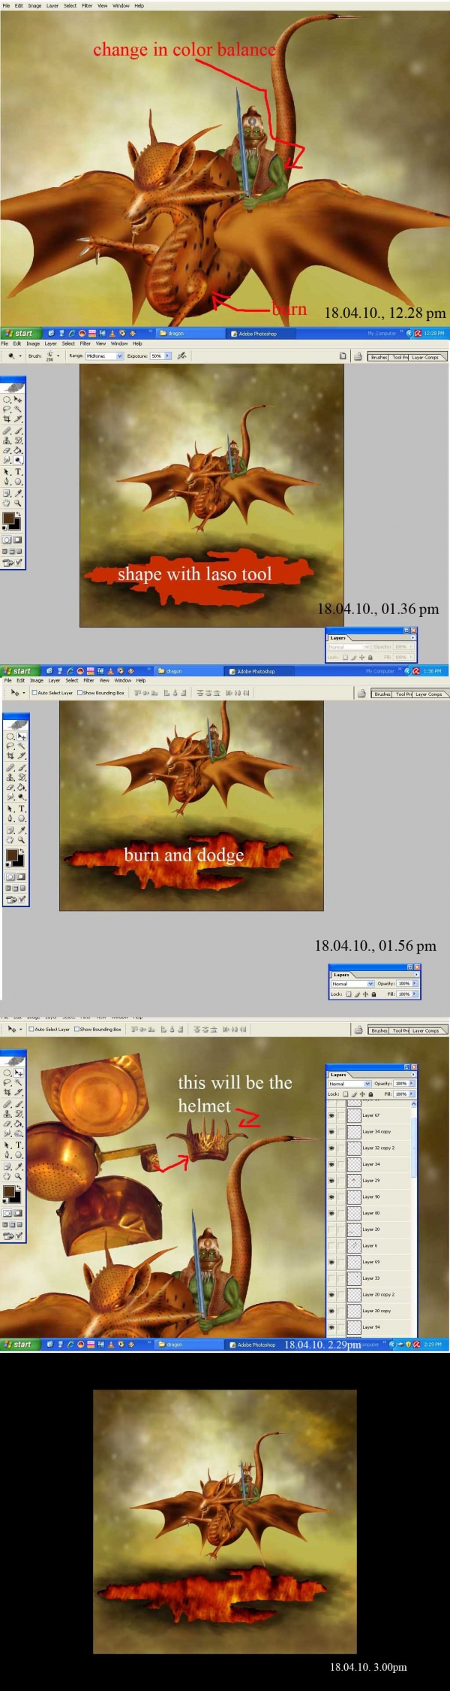Image resolution: width=450 pixels, height=1691 pixels.
Task: Open Filter menu in topmost menu bar
Action: 87,5
